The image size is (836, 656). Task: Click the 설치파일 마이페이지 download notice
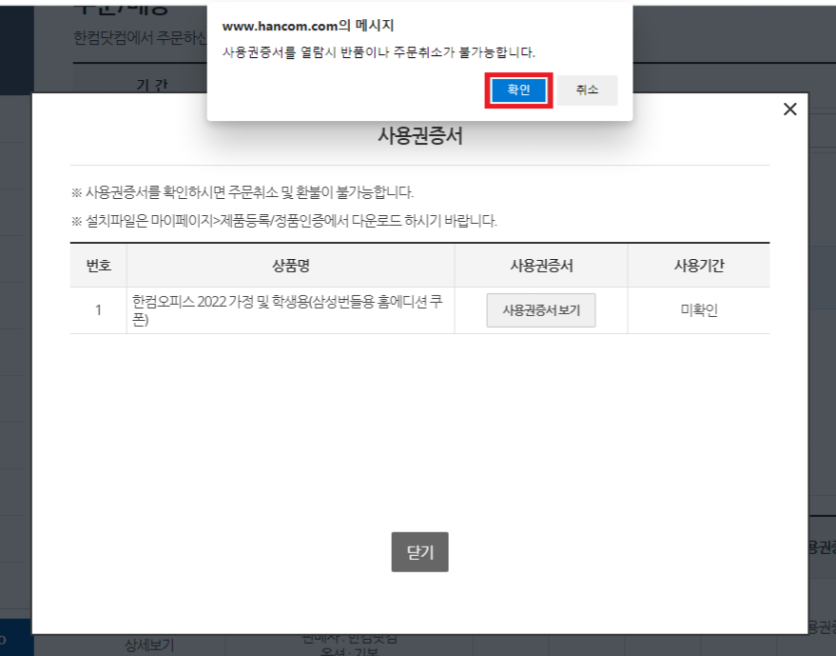[284, 221]
